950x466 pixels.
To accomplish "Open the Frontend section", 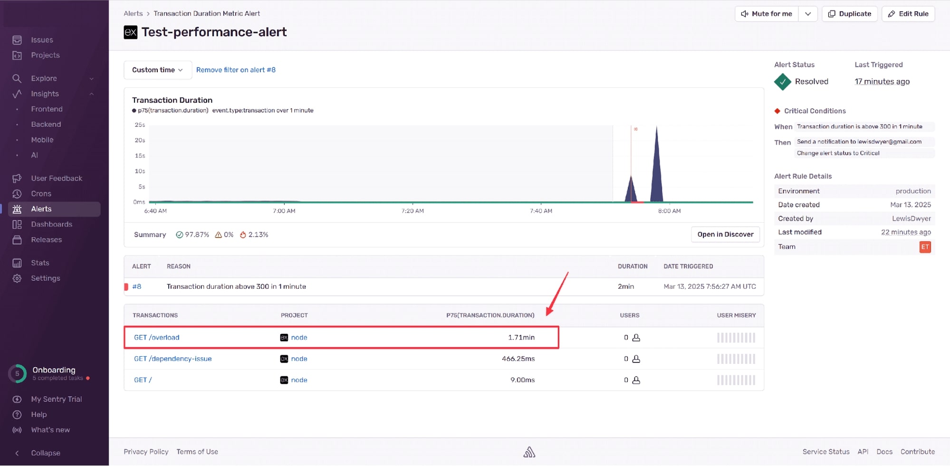I will 47,109.
